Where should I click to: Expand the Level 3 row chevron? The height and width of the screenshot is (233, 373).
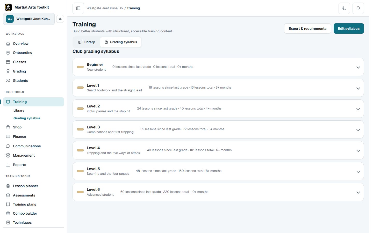358,130
